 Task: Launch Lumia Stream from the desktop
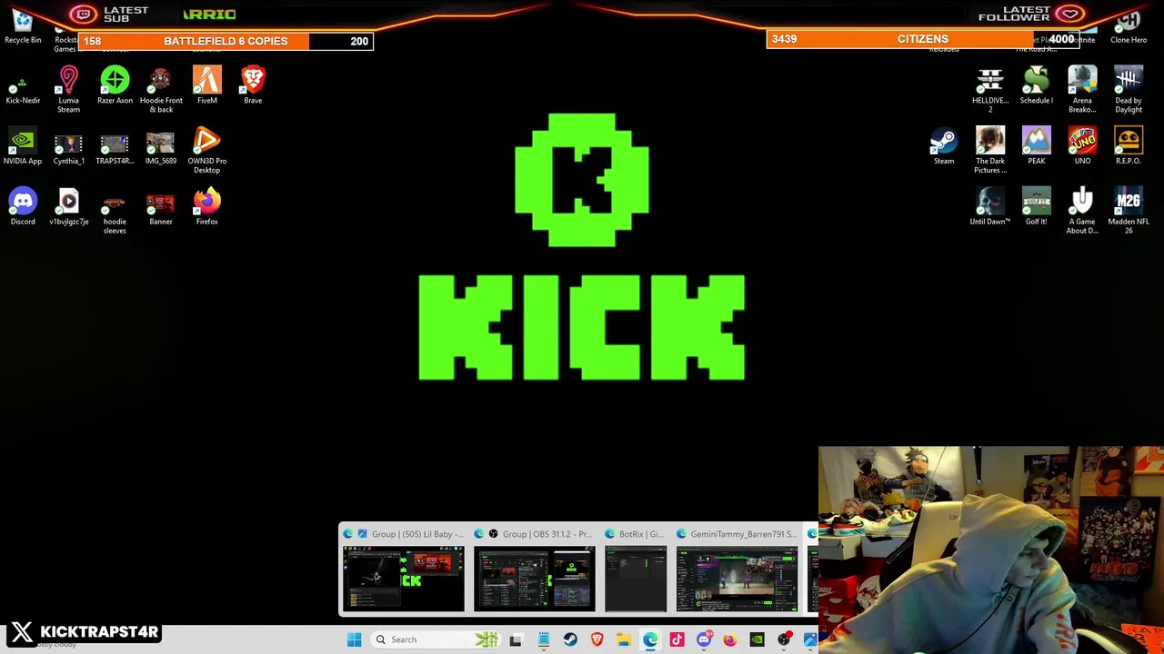(x=68, y=90)
